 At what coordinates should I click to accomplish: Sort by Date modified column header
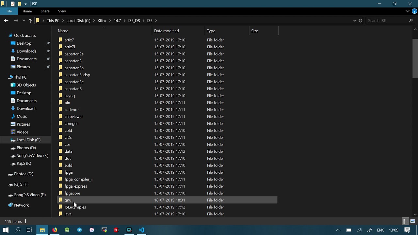click(x=167, y=31)
